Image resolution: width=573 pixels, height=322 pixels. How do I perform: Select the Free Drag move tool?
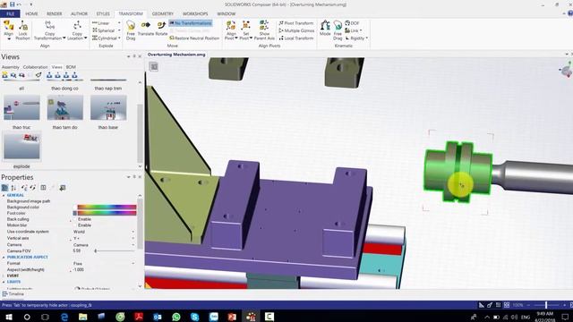(131, 26)
